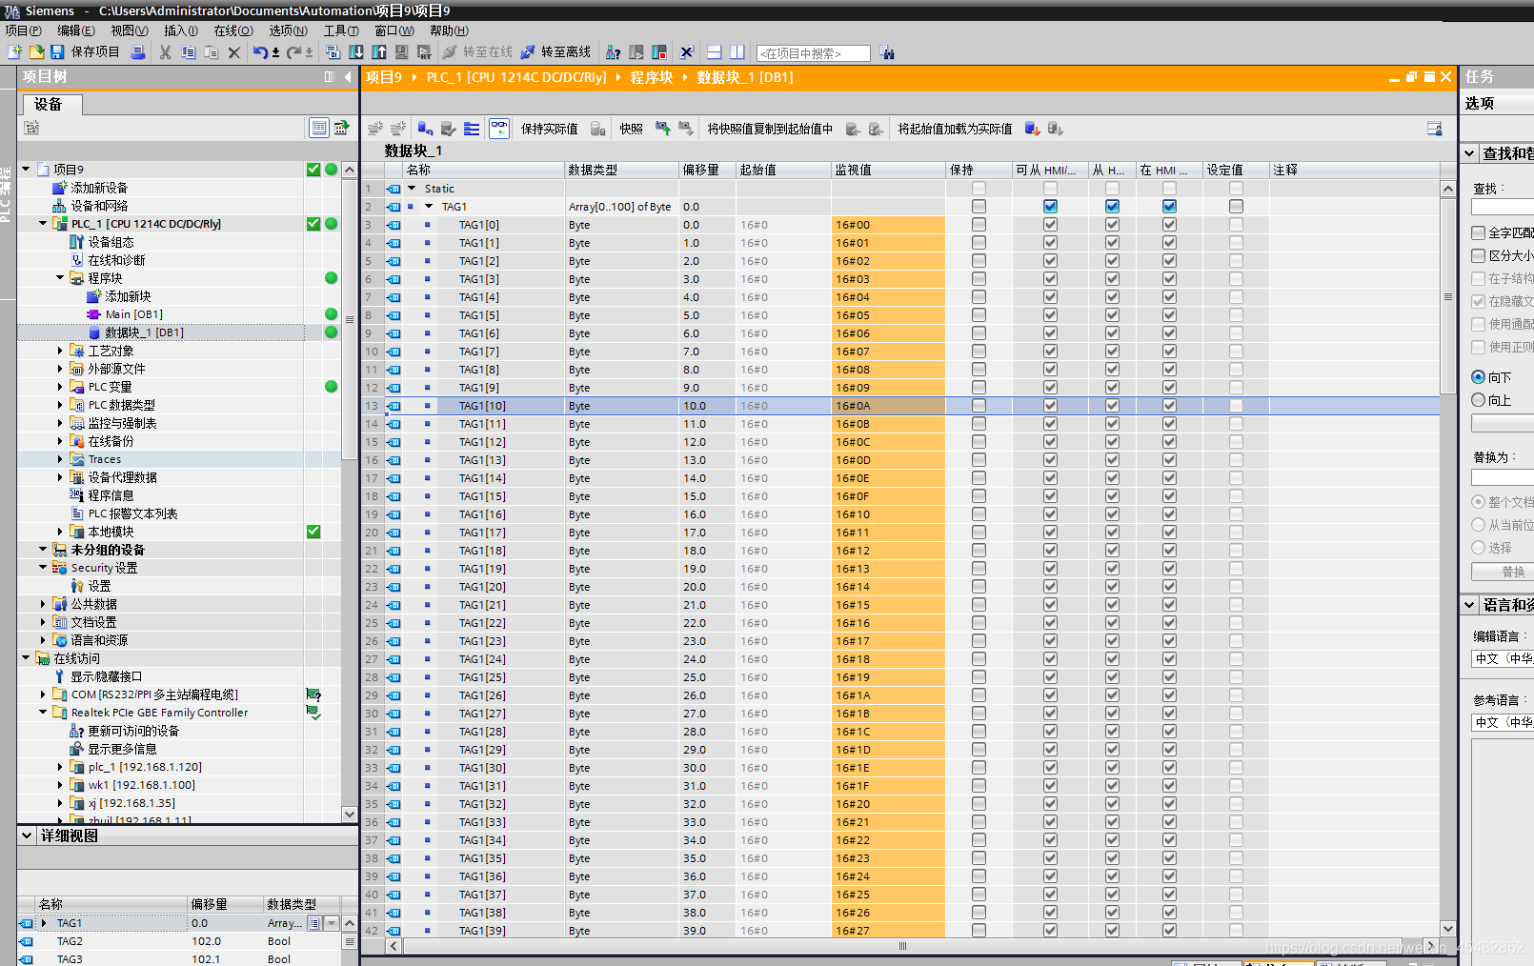Click the Download to device icon
This screenshot has width=1534, height=966.
pyautogui.click(x=355, y=52)
